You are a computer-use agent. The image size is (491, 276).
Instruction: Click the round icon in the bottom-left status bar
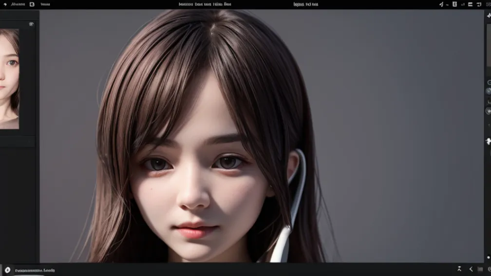click(7, 270)
